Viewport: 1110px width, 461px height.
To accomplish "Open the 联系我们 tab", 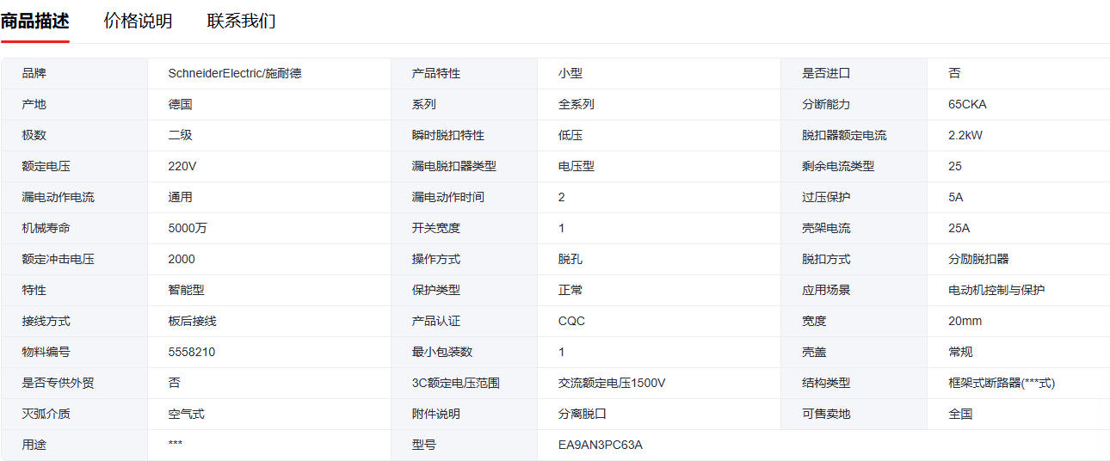I will coord(241,22).
